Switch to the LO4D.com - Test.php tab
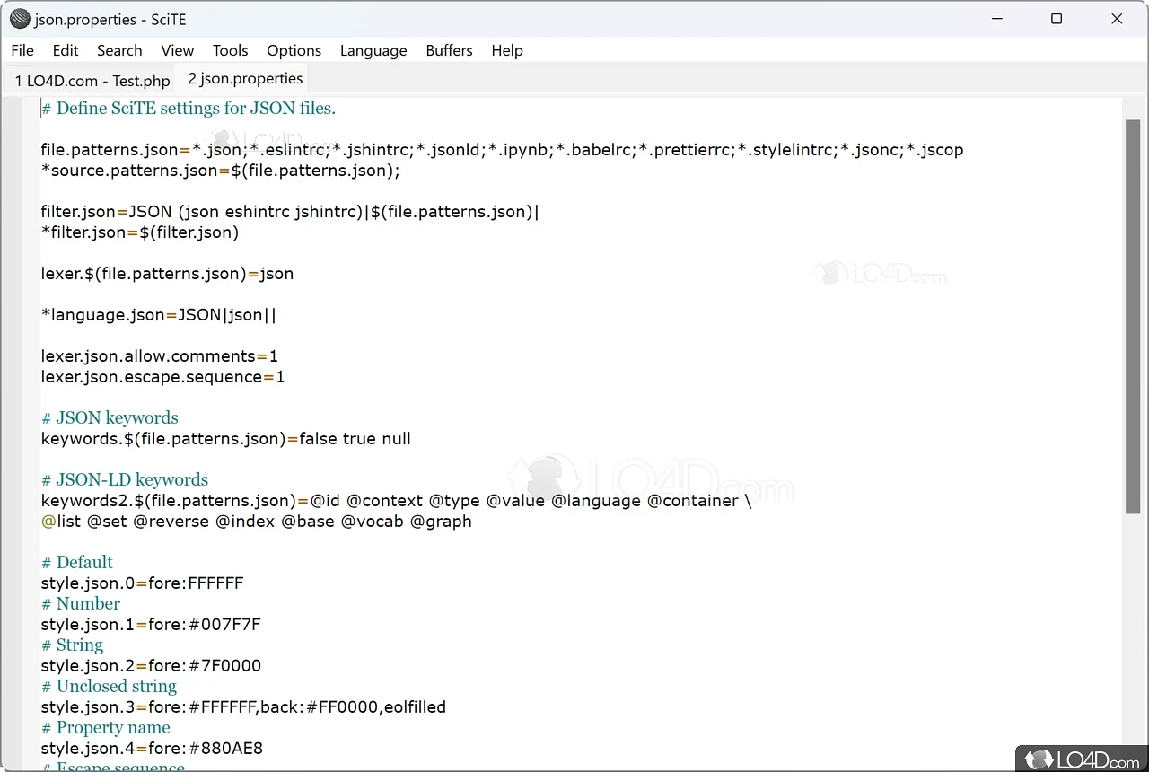 click(x=92, y=80)
